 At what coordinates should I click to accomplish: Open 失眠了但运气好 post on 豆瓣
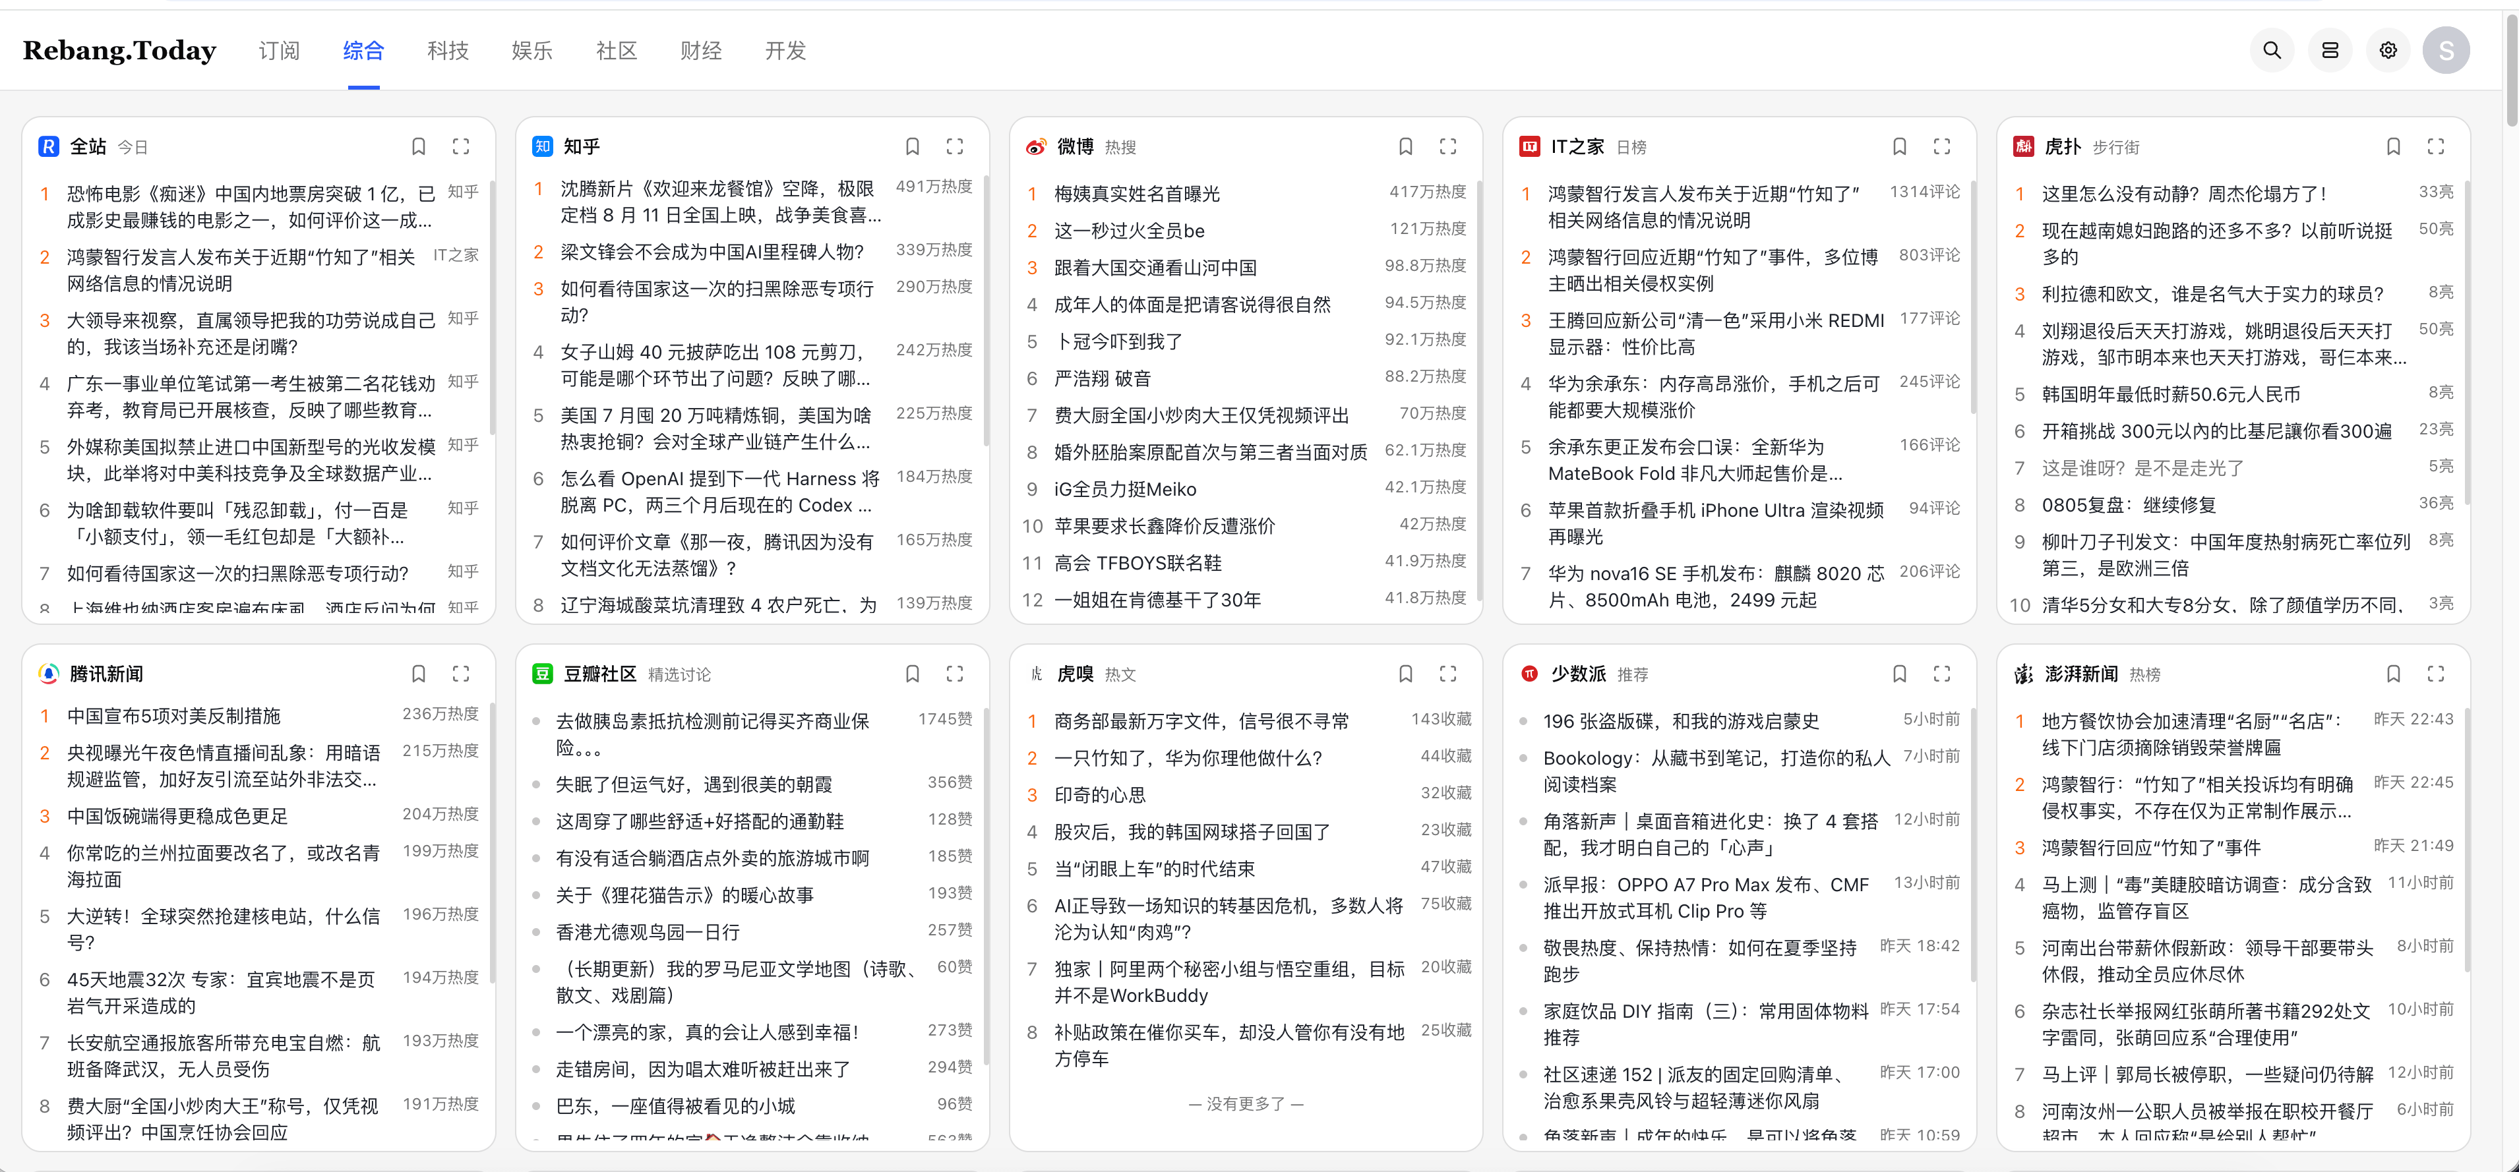(694, 784)
